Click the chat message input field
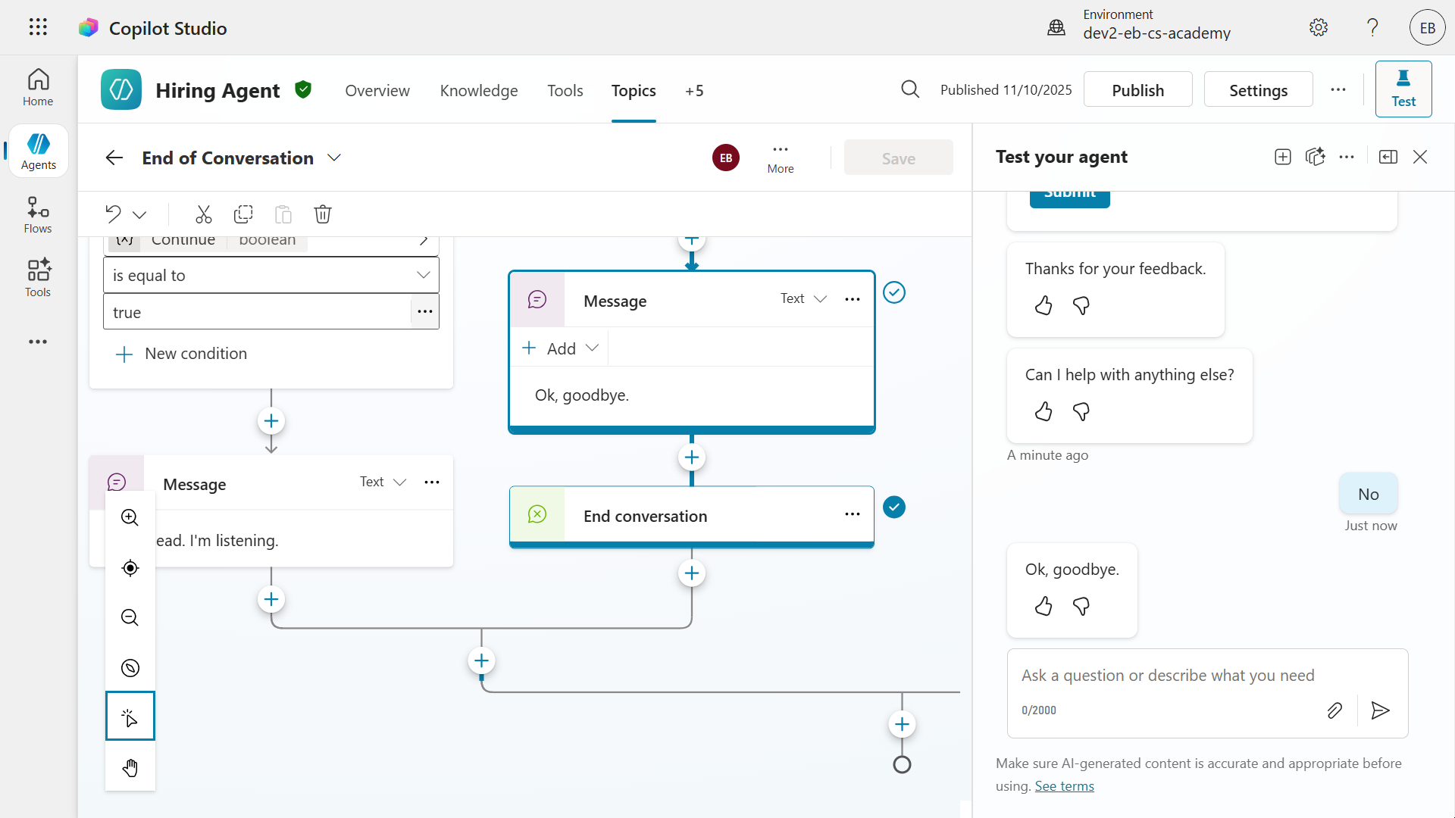This screenshot has width=1455, height=818. point(1167,676)
